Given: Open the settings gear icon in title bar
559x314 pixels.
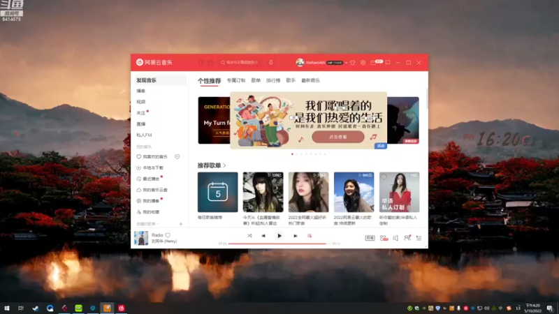Looking at the screenshot, I should click(363, 63).
